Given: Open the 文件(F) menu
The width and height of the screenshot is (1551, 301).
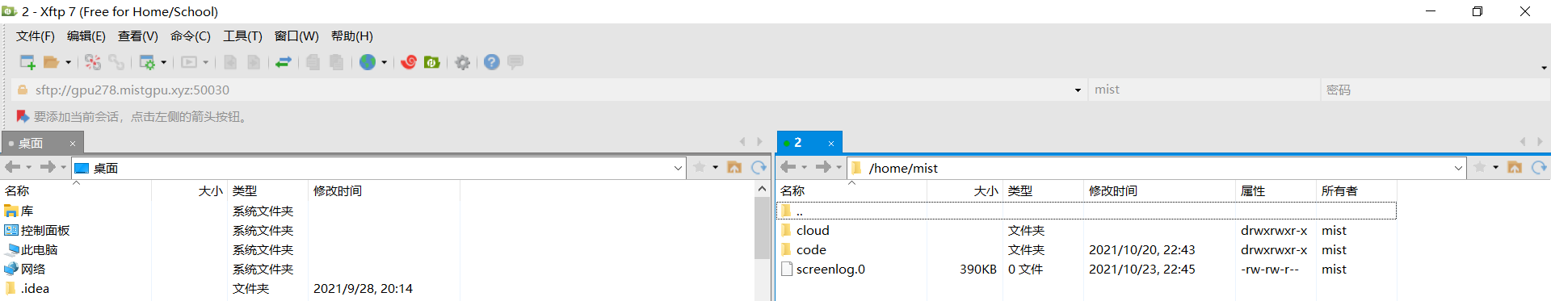Looking at the screenshot, I should (x=36, y=36).
